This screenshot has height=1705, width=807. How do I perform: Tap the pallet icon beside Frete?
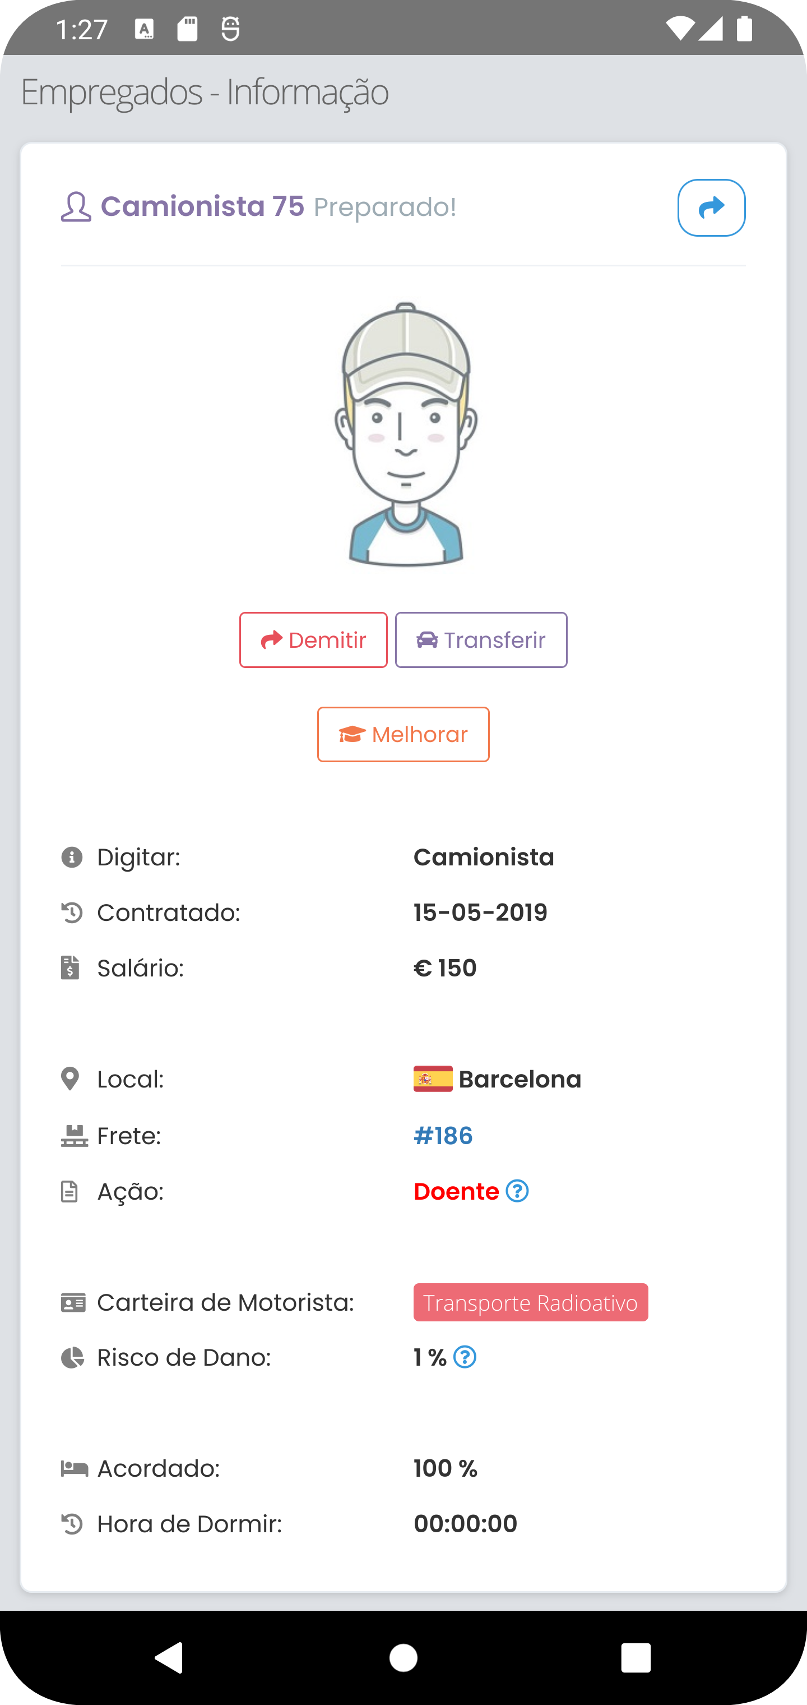pos(74,1136)
